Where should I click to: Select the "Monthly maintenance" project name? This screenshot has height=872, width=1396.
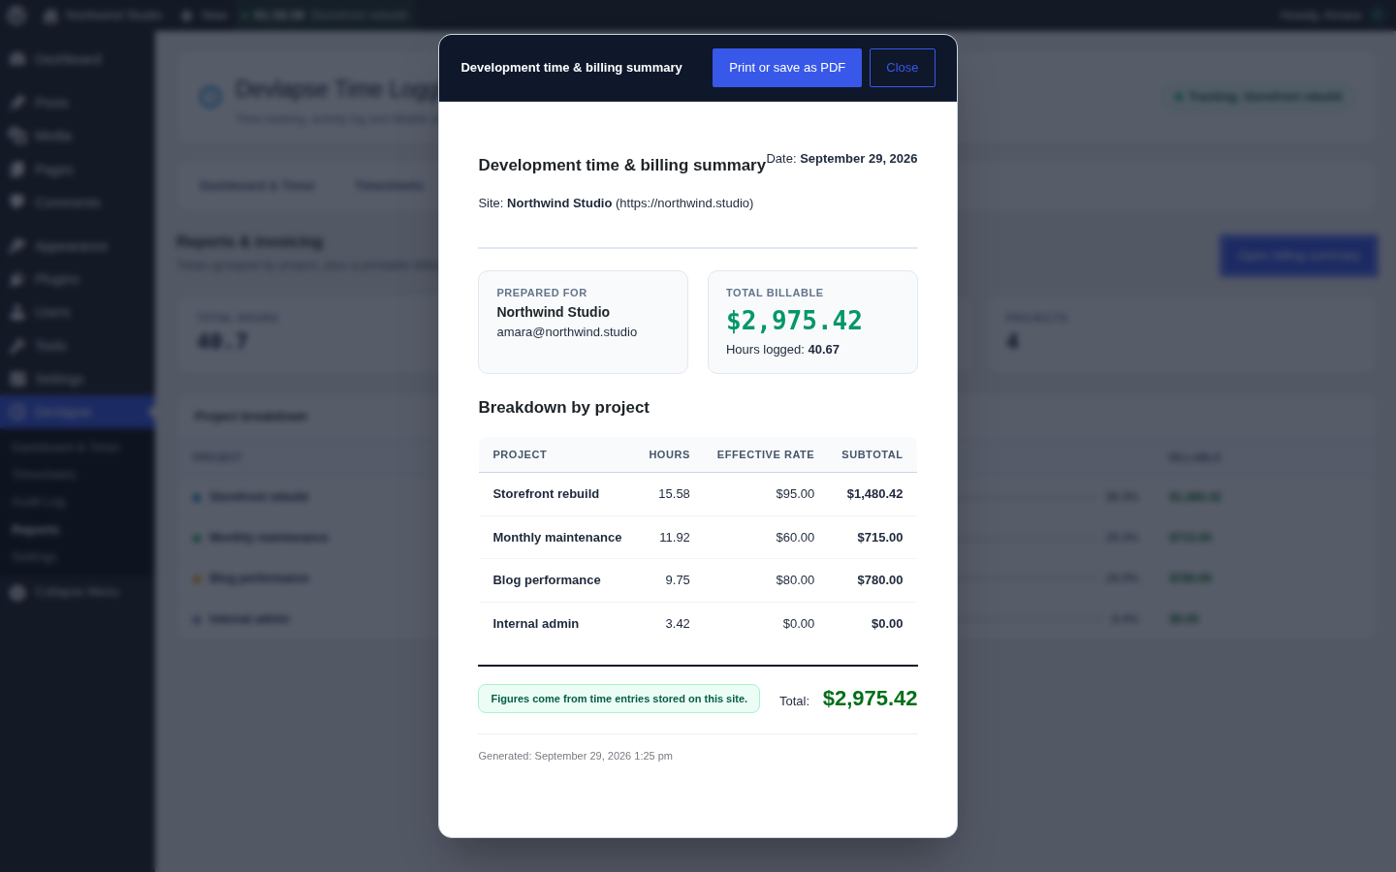coord(557,538)
